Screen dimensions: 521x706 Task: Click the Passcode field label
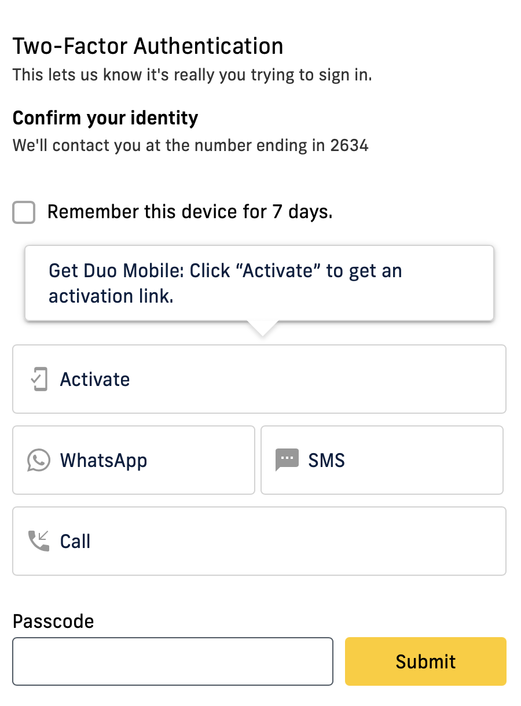click(53, 622)
